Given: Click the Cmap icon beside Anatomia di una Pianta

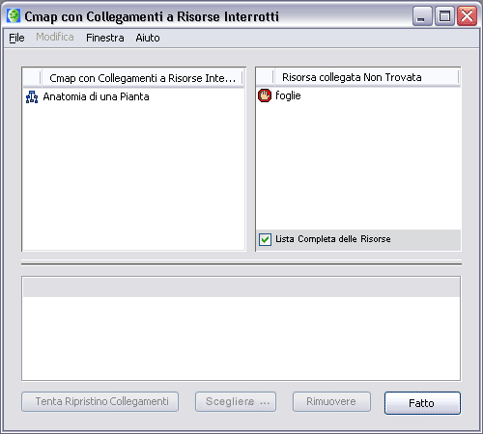Looking at the screenshot, I should [32, 96].
